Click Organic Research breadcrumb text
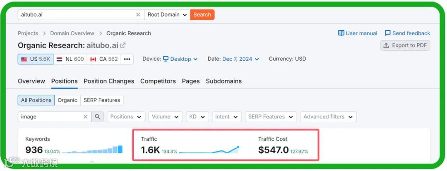The image size is (447, 171). (x=129, y=33)
